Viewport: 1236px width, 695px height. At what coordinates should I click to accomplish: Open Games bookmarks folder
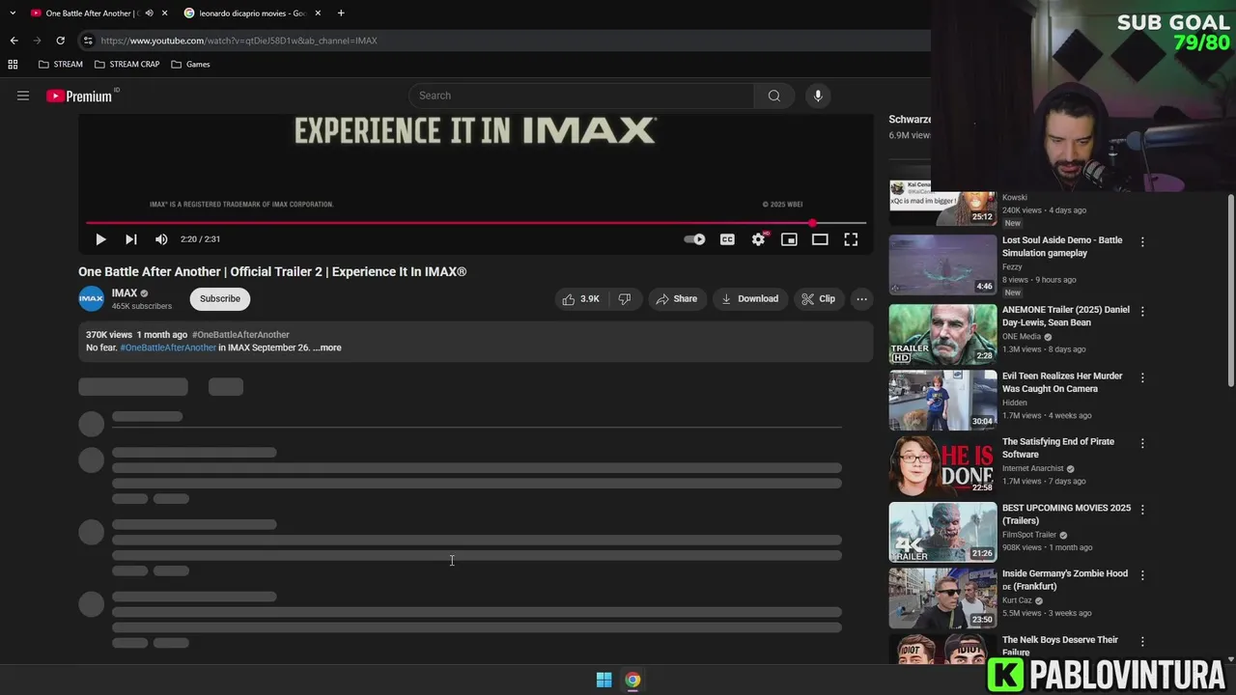(x=190, y=65)
